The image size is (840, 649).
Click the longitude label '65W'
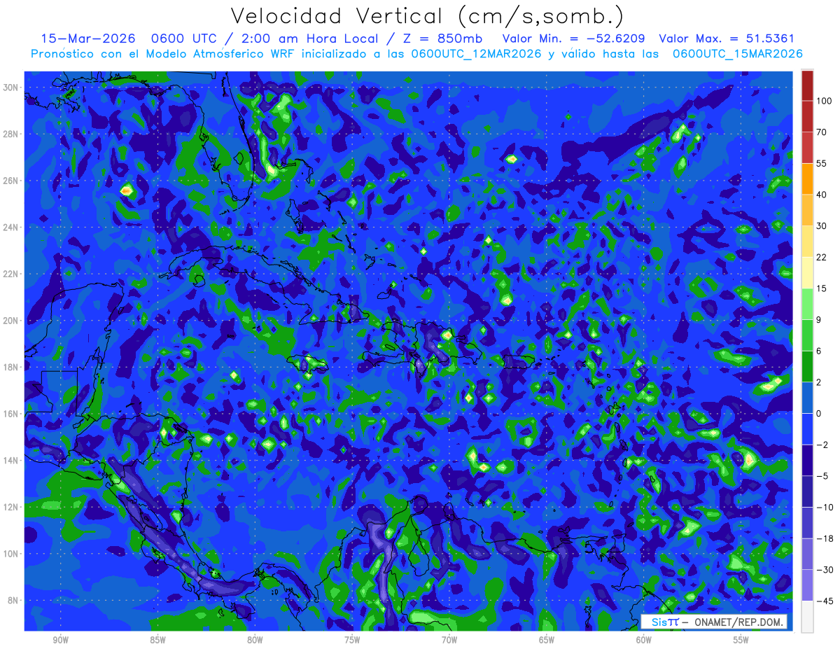(547, 640)
